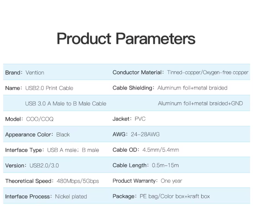
Task: Select Cable Shielding Aluminum foil+metal braided
Action: point(170,88)
